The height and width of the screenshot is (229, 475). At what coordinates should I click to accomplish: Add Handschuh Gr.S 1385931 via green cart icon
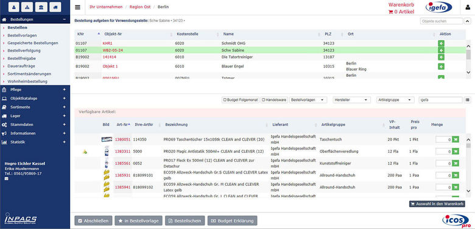click(456, 175)
